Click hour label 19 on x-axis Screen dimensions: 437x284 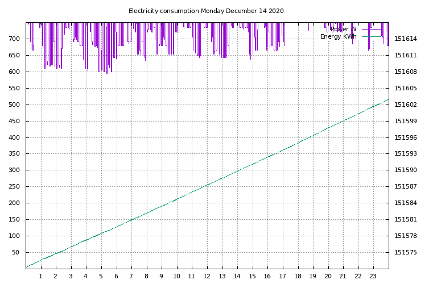pyautogui.click(x=313, y=276)
